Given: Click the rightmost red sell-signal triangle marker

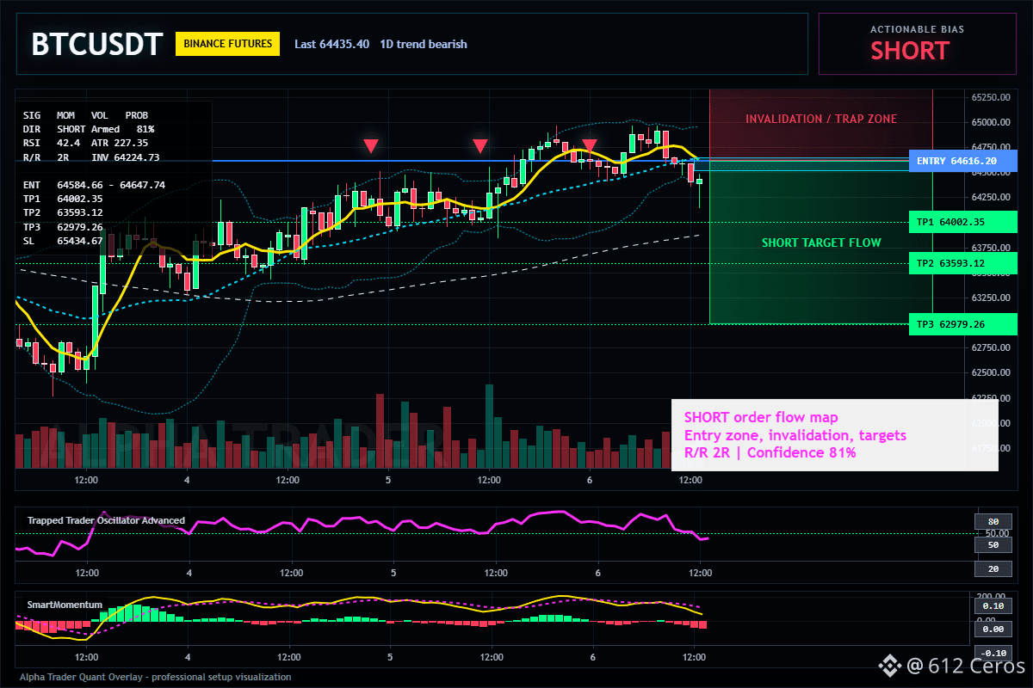Looking at the screenshot, I should click(590, 146).
